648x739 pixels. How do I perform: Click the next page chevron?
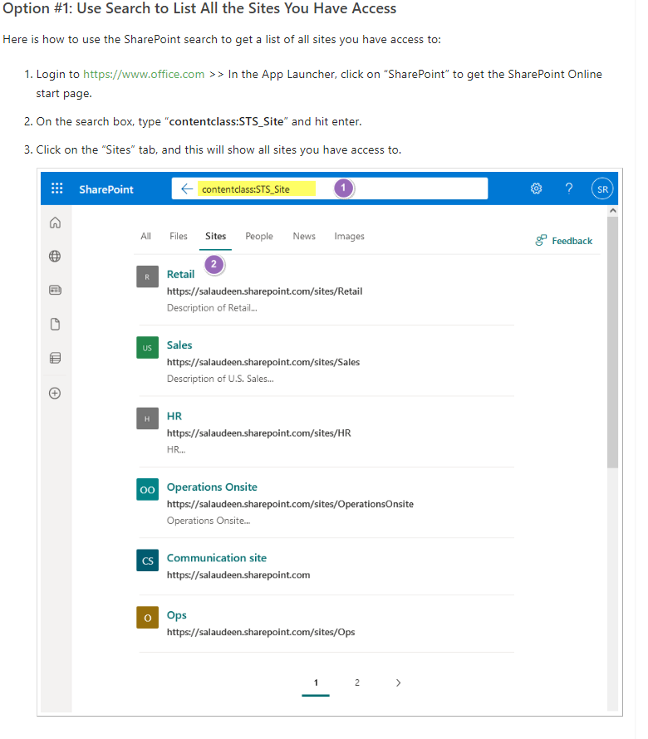tap(399, 683)
